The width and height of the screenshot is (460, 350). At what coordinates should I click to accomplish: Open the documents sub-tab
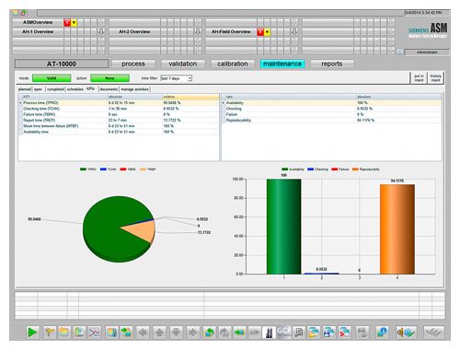[x=109, y=89]
